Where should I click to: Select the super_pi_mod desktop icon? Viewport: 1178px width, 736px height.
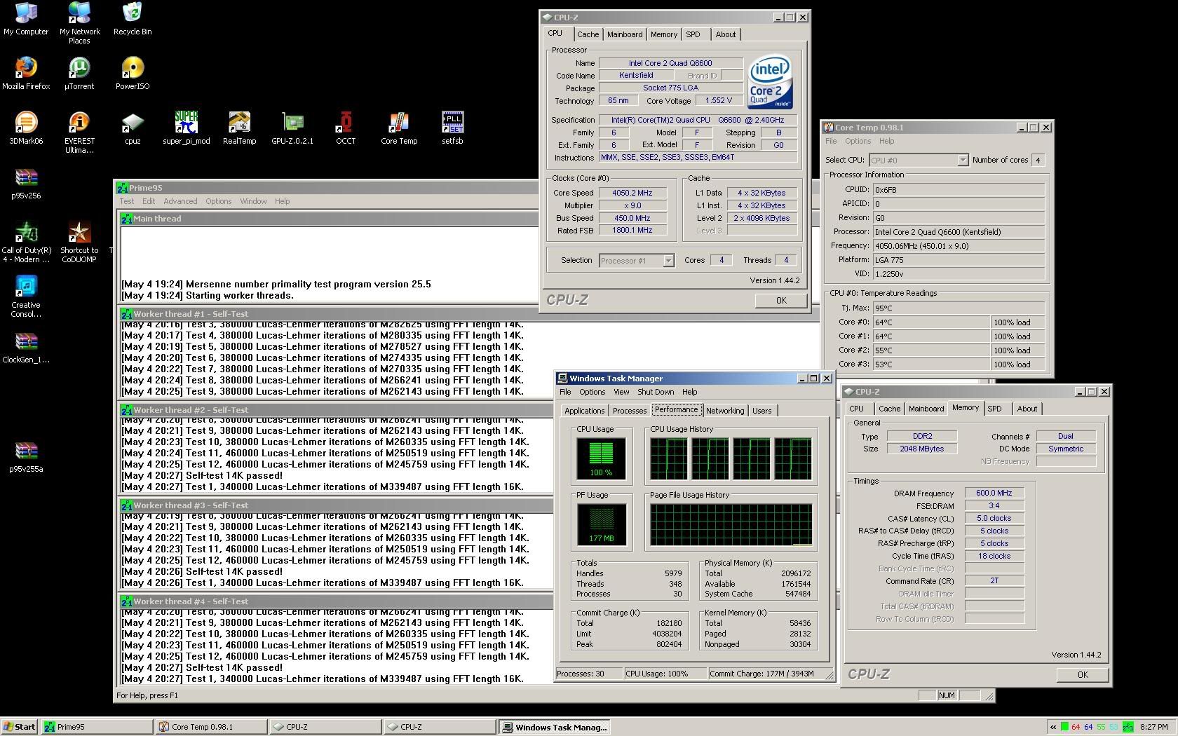[186, 128]
